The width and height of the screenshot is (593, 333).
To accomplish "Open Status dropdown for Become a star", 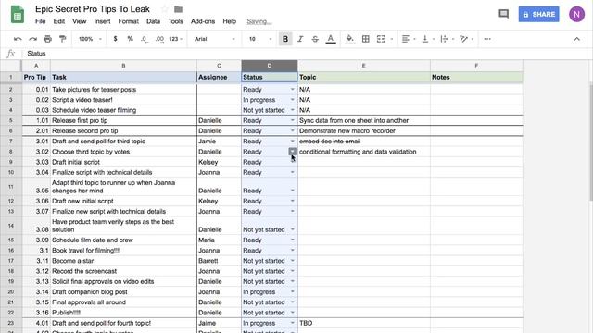I will pos(293,261).
